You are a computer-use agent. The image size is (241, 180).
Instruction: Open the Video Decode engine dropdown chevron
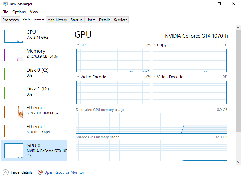point(154,77)
